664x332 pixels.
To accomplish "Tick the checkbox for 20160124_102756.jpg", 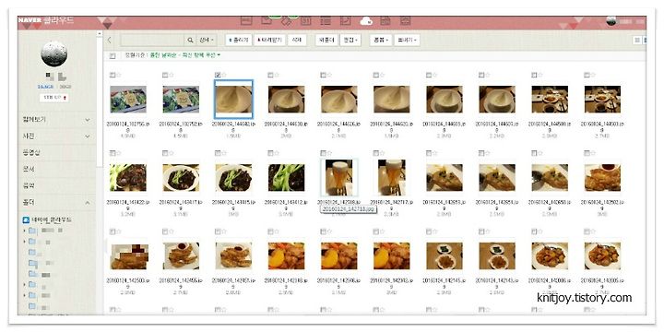I will tap(113, 75).
